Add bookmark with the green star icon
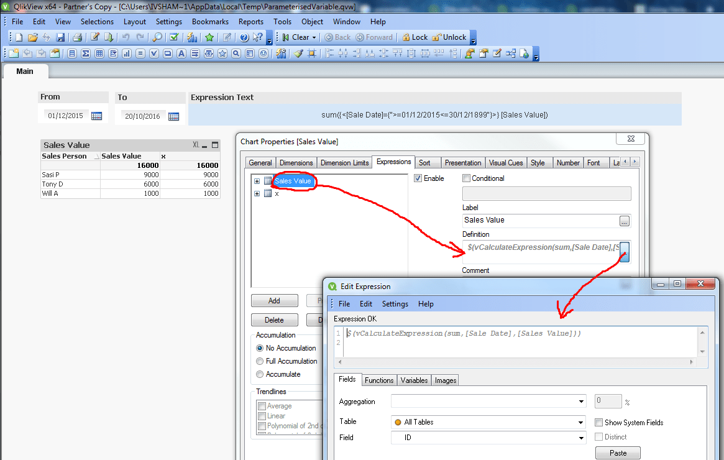Viewport: 724px width, 460px height. (209, 37)
